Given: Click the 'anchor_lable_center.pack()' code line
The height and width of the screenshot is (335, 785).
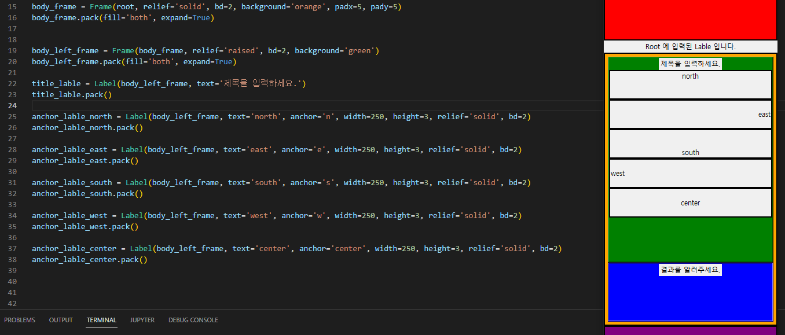Looking at the screenshot, I should click(x=90, y=259).
